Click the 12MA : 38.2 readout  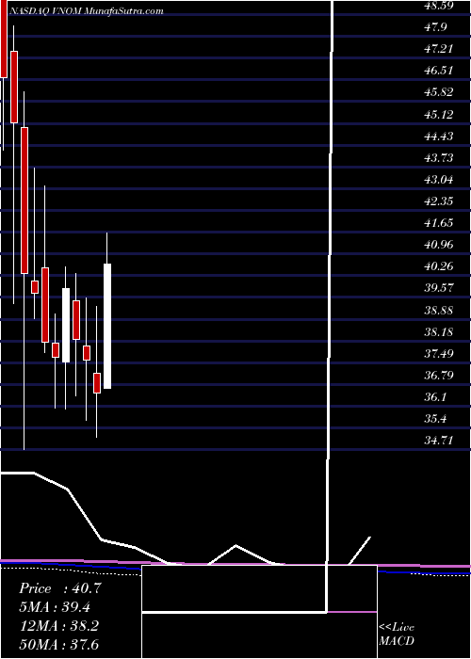click(58, 626)
